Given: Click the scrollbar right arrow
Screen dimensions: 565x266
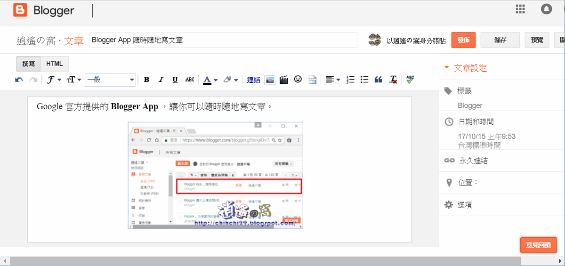Looking at the screenshot, I should point(560,261).
